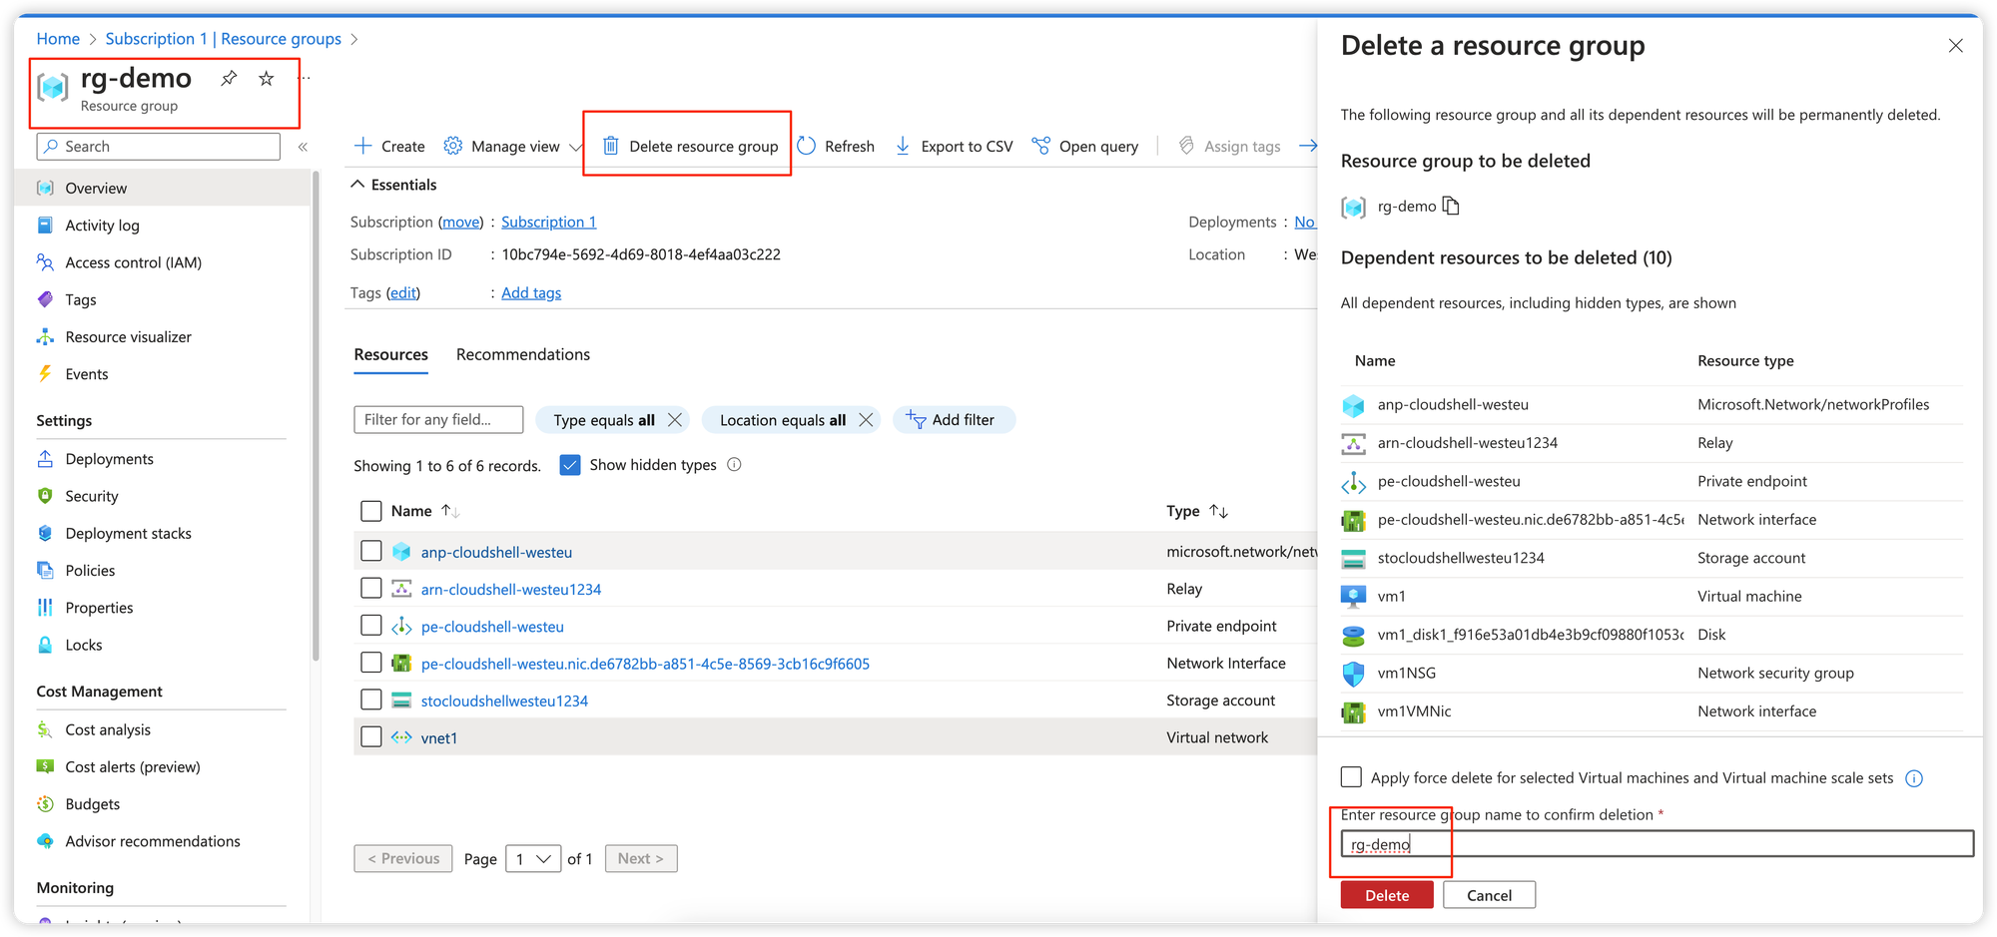
Task: Select the Resources tab
Action: pos(390,354)
